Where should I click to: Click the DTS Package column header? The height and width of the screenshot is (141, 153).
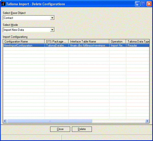57,41
